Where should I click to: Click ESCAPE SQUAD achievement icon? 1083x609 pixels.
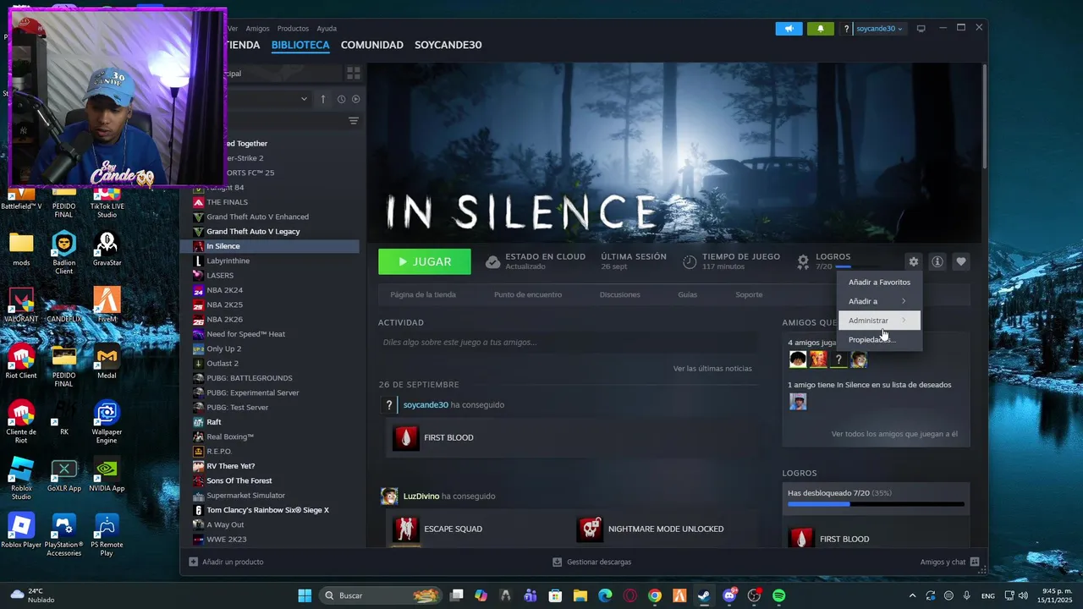click(405, 529)
